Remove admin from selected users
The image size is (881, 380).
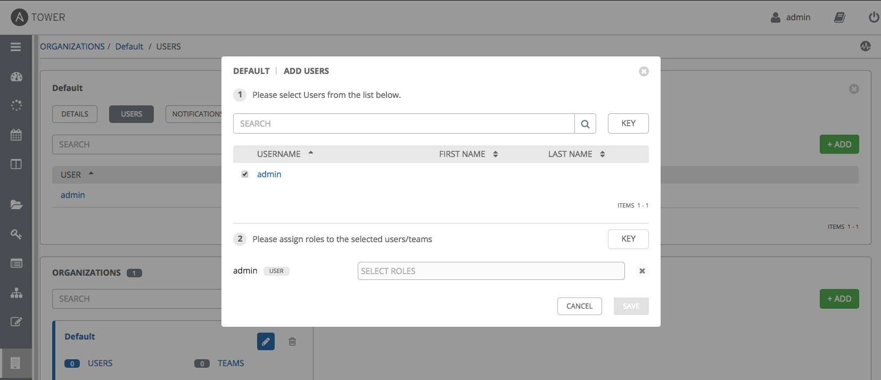pyautogui.click(x=642, y=271)
